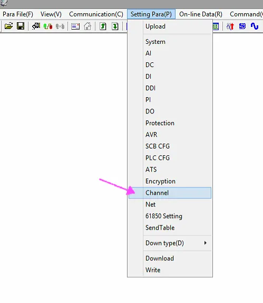Choose the highlighted Channel entry
Viewport: 263px width, 303px height.
[170, 193]
